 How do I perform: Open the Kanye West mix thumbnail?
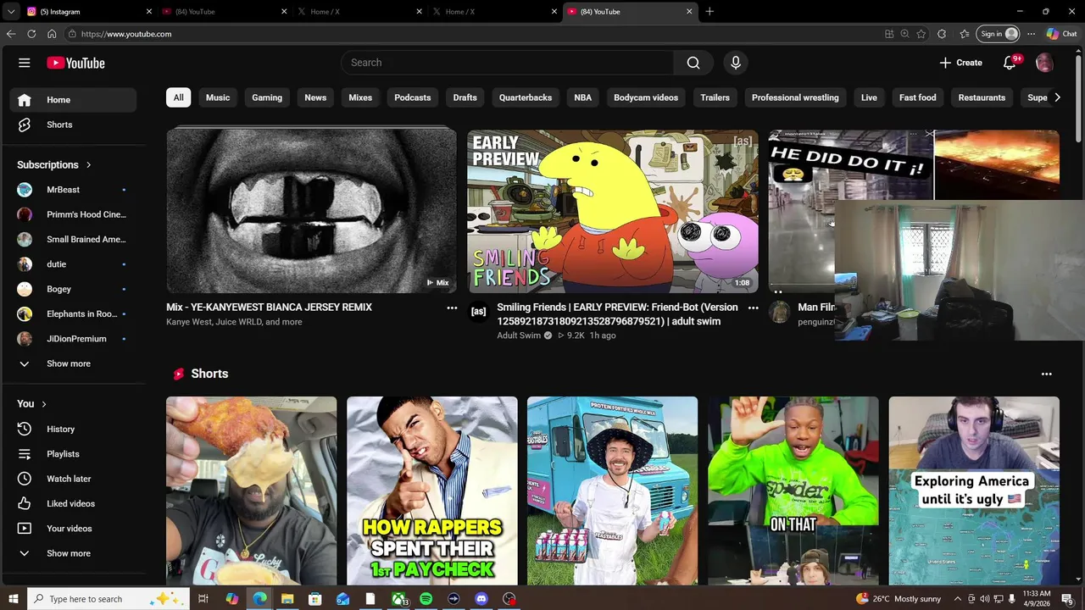[x=311, y=210]
